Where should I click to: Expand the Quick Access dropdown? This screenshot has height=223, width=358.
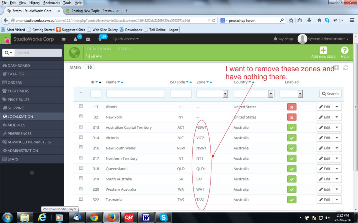(126, 39)
